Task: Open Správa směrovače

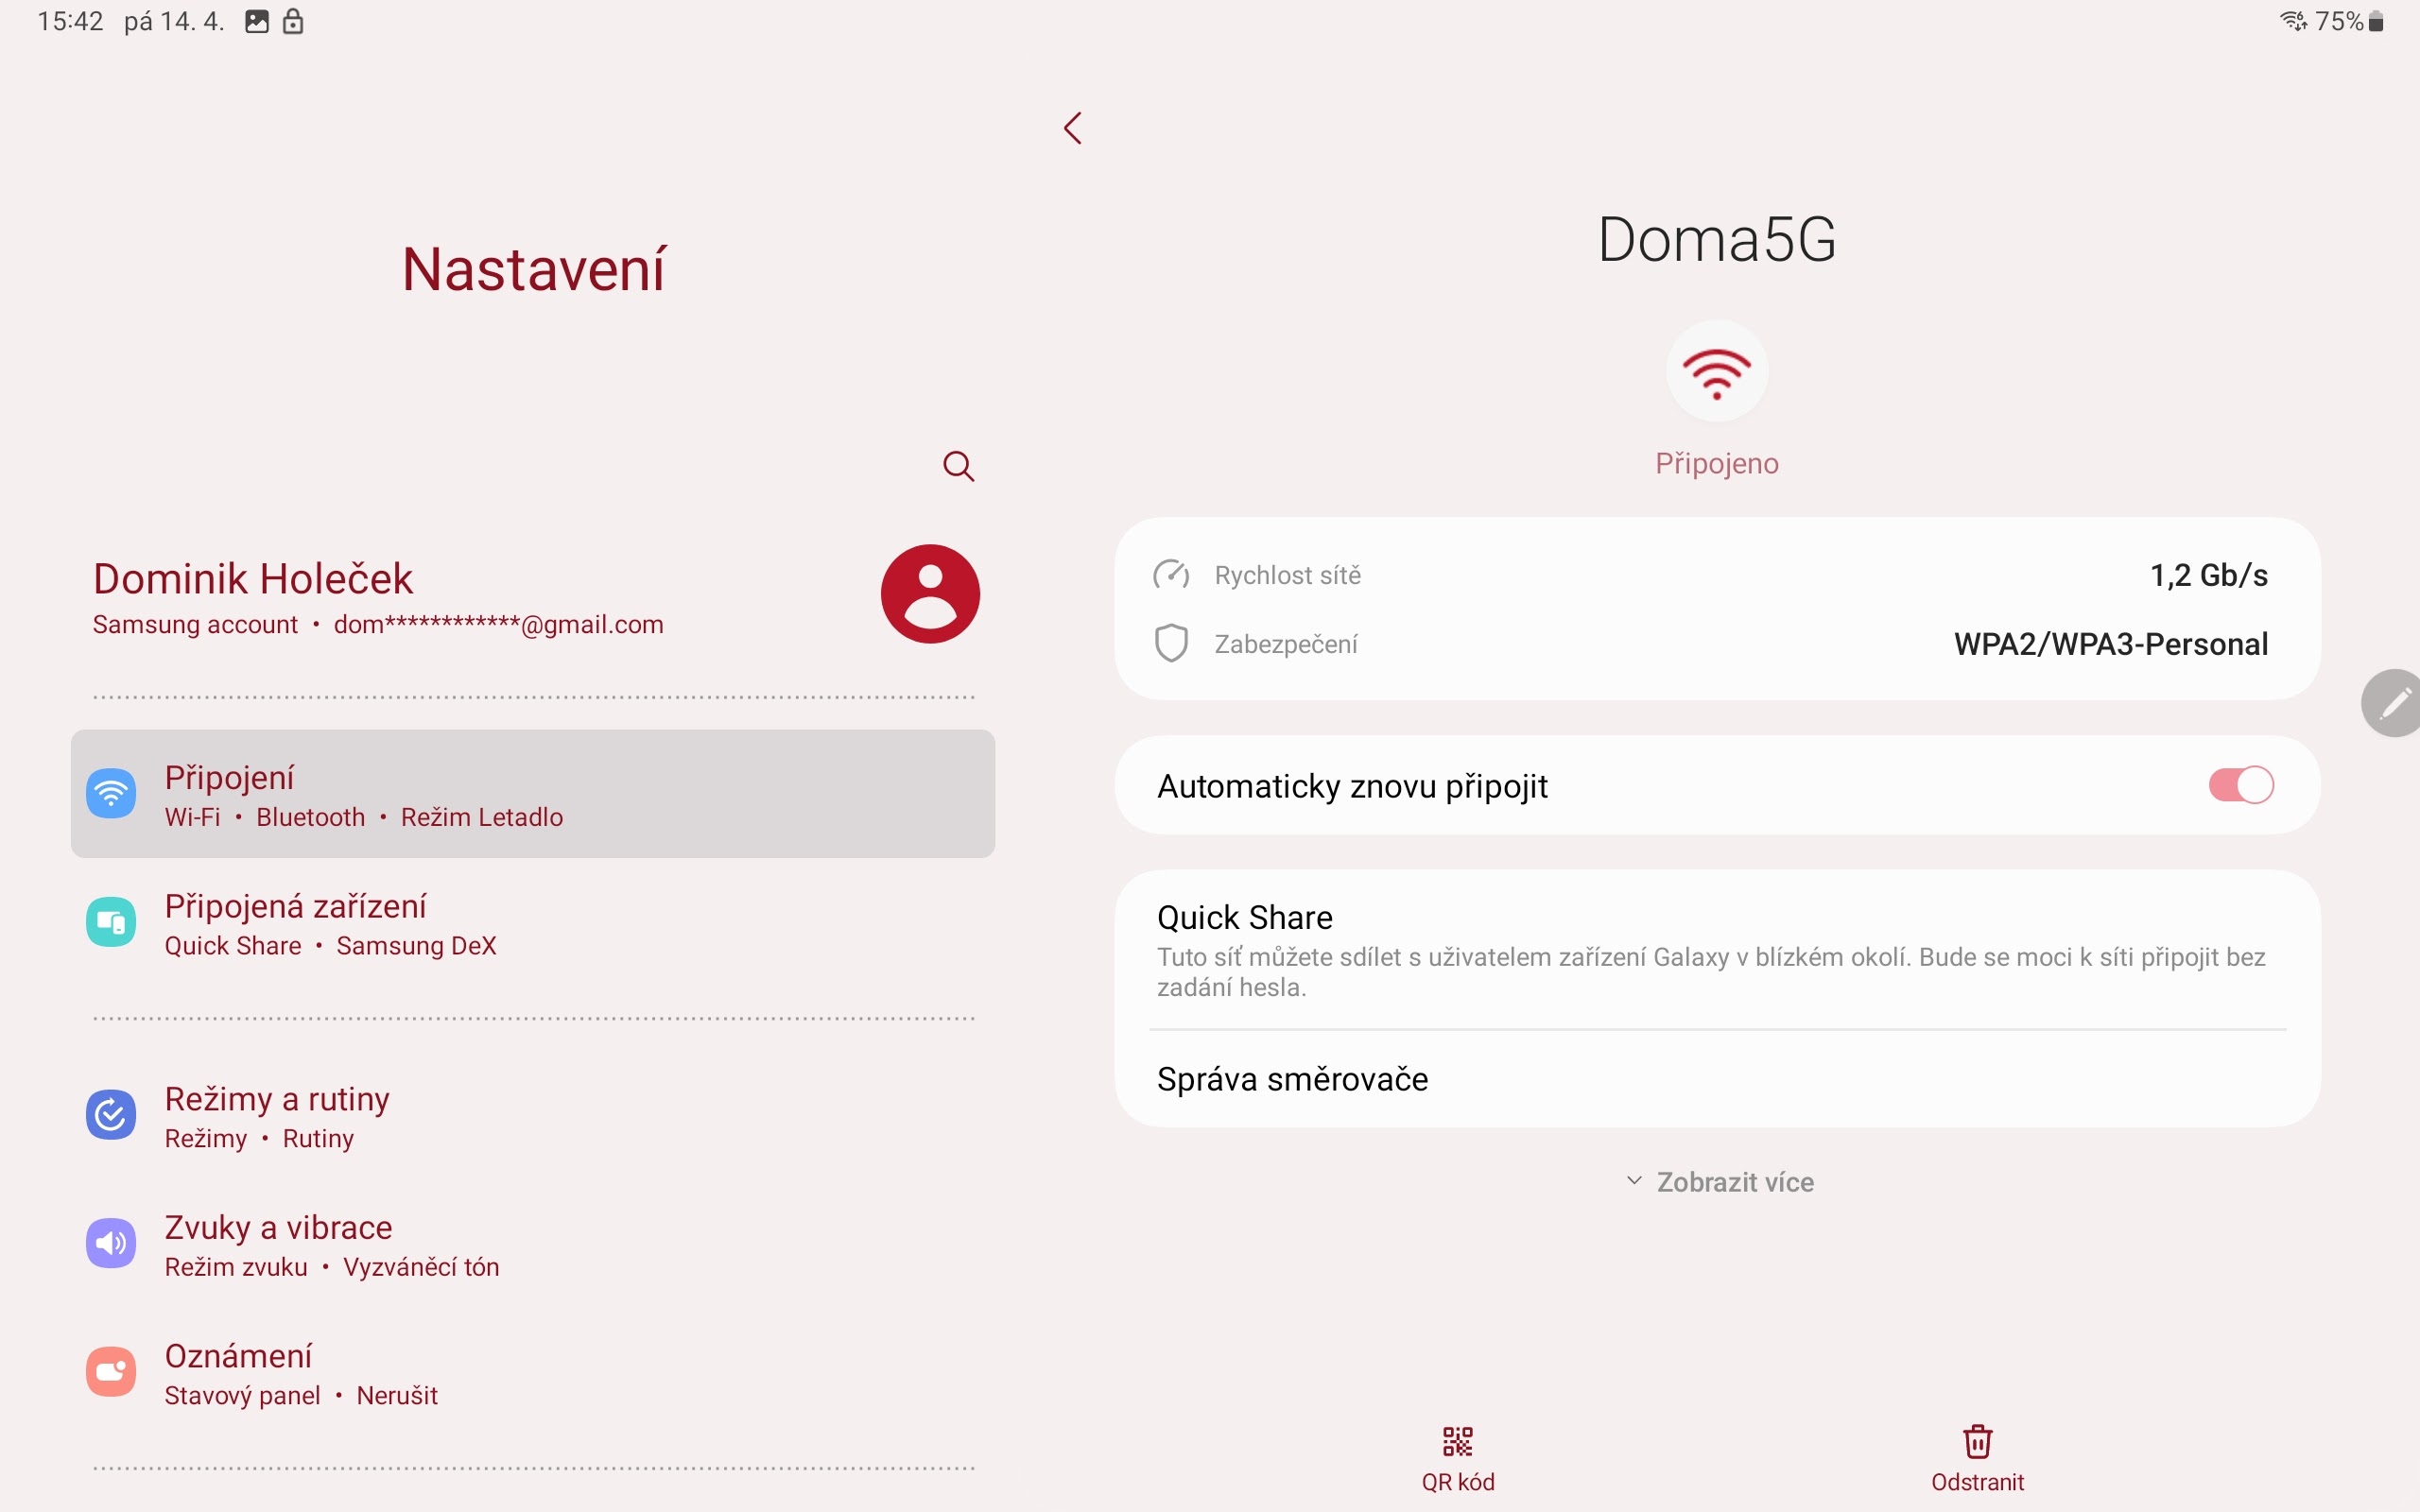Action: point(1292,1079)
